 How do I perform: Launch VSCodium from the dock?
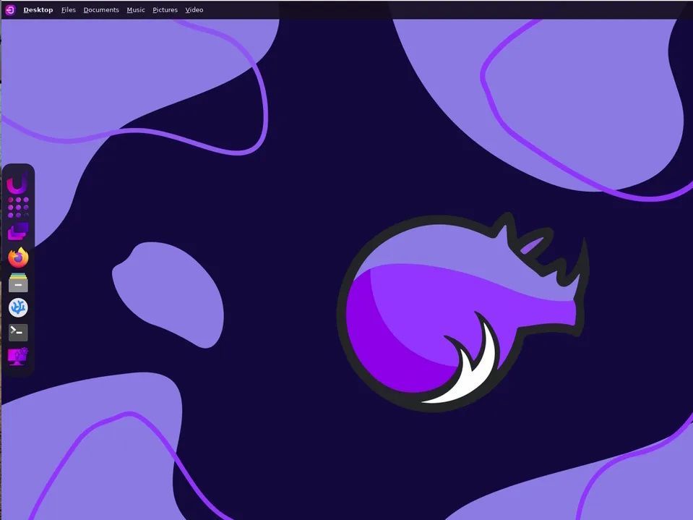tap(18, 308)
